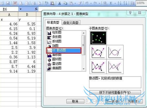Select column B header
This screenshot has width=147, height=108.
(x=27, y=15)
